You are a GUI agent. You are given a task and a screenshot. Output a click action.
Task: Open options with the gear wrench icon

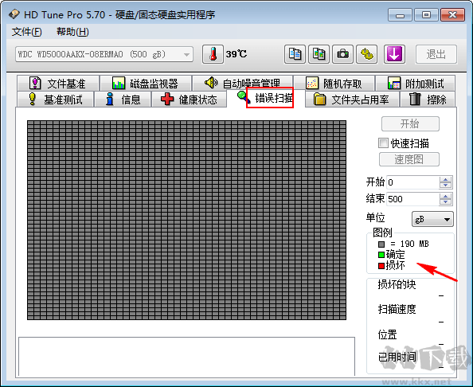tap(367, 54)
